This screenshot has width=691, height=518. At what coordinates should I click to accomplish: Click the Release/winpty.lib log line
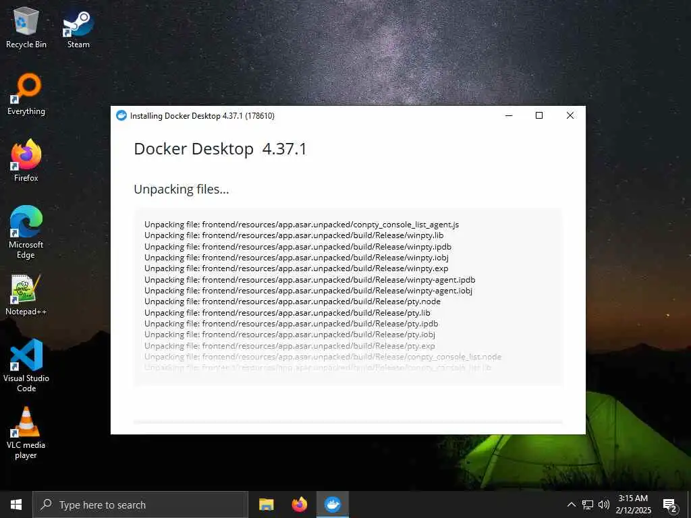tap(294, 235)
